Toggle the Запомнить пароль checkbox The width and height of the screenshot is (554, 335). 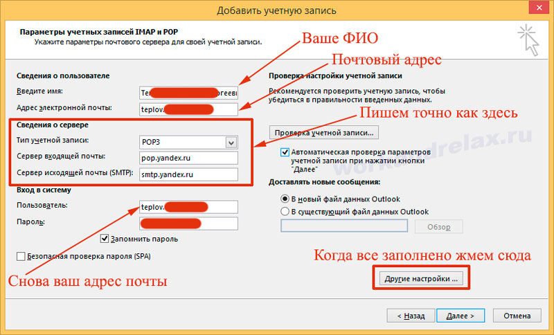pos(106,239)
